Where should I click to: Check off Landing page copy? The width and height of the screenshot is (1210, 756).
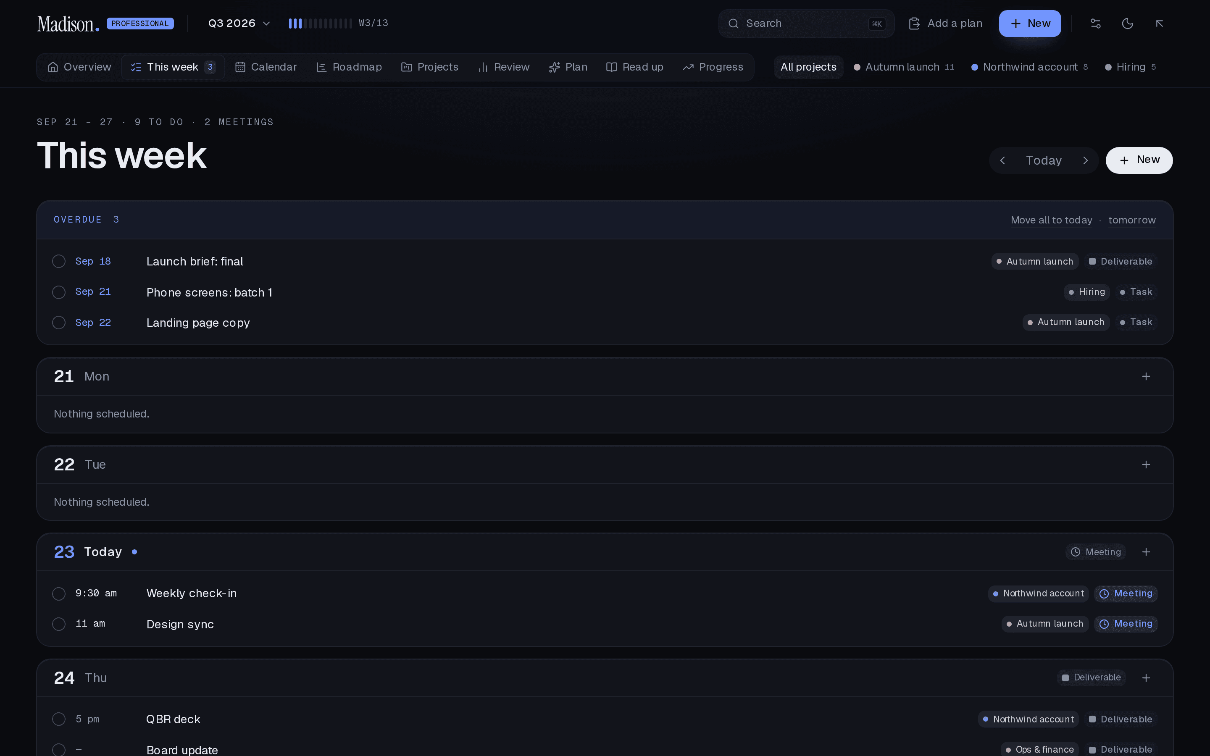[59, 323]
